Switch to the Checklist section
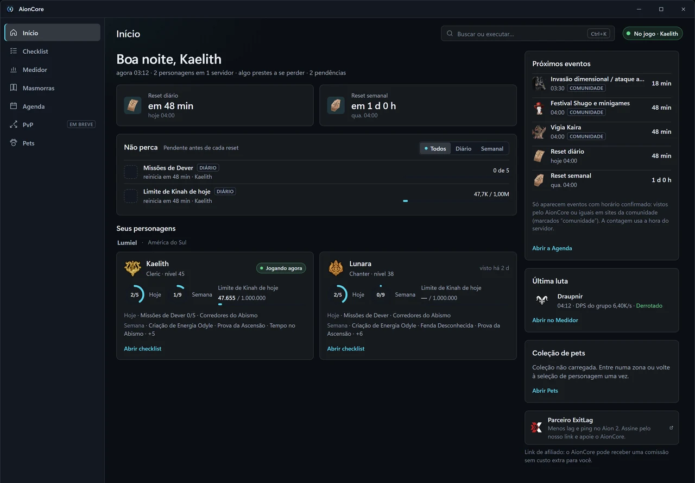 pyautogui.click(x=52, y=51)
